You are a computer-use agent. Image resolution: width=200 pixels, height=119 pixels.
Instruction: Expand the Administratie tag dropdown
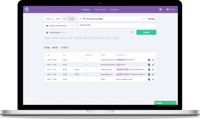64,33
